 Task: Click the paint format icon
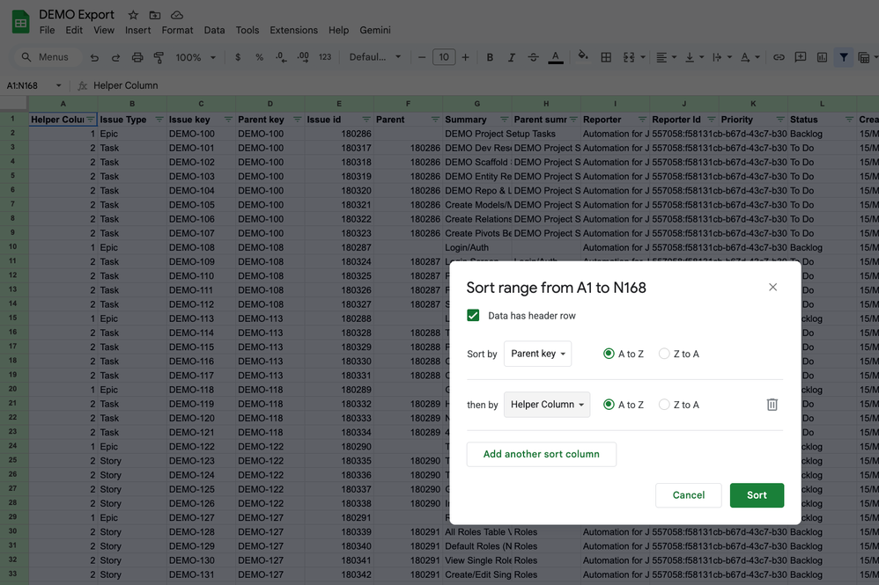[x=159, y=57]
